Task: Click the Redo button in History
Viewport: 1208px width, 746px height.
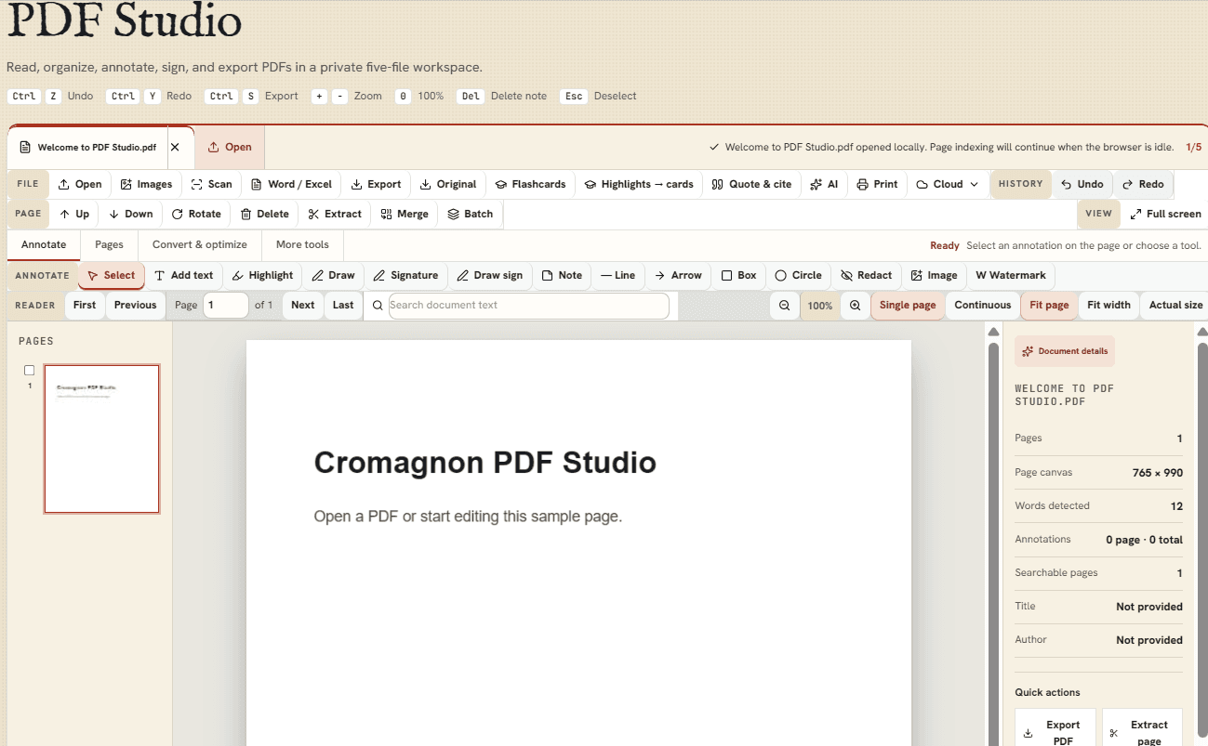Action: (1143, 184)
